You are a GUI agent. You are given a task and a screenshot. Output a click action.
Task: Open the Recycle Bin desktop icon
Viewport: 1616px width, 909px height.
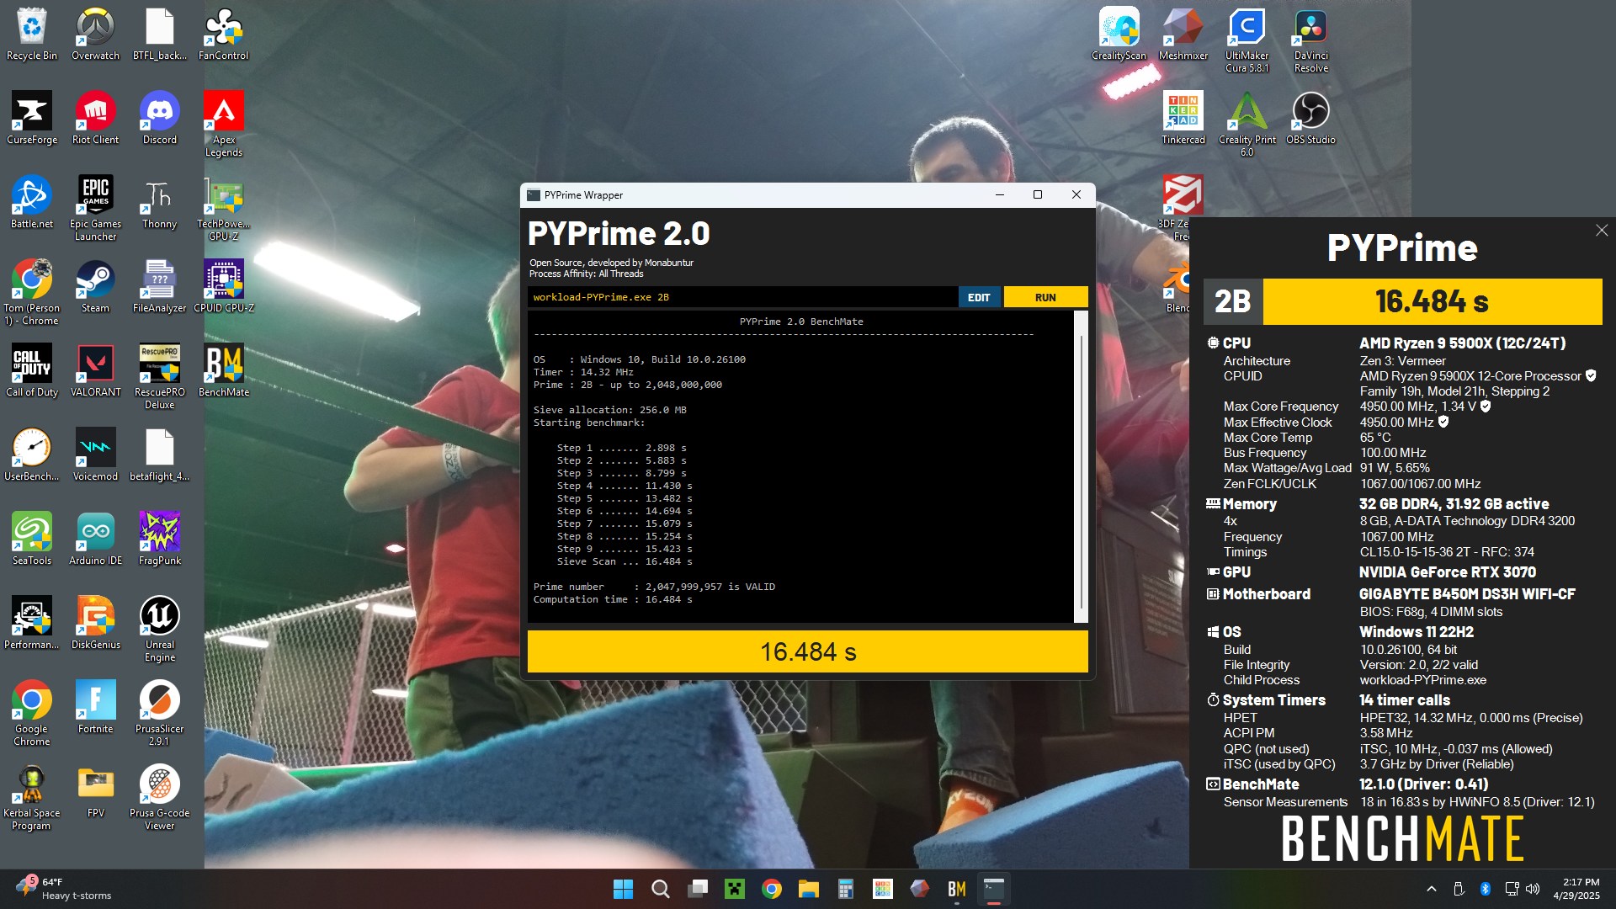coord(32,35)
